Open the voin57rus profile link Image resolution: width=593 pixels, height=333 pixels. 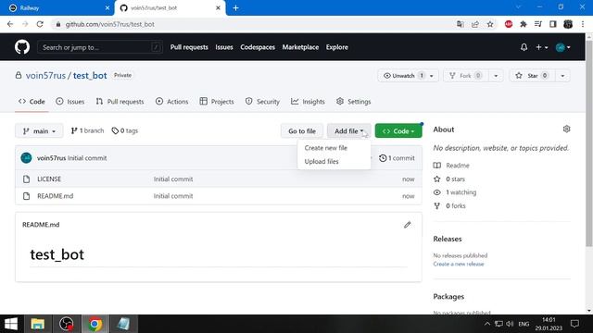point(45,76)
